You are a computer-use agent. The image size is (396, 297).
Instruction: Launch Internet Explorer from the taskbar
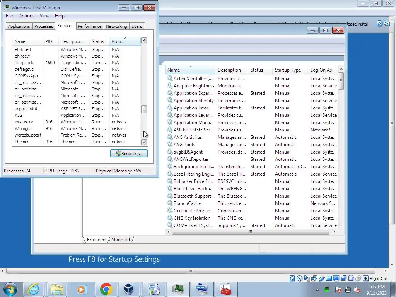coord(33,289)
